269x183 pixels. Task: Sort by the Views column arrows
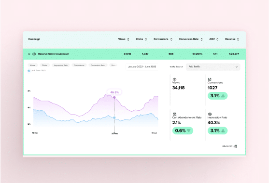[128, 39]
